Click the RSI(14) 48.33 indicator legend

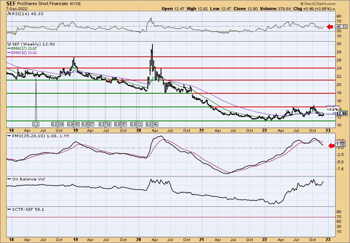pos(25,14)
